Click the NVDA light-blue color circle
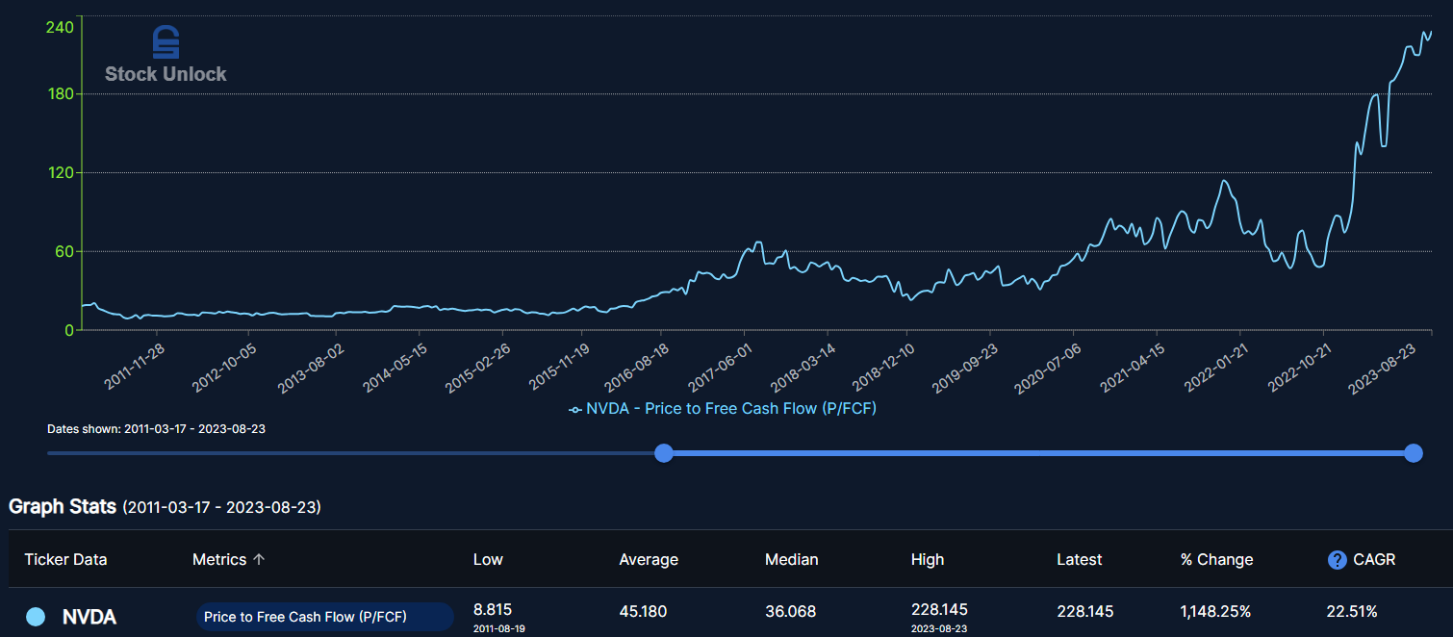 tap(36, 617)
